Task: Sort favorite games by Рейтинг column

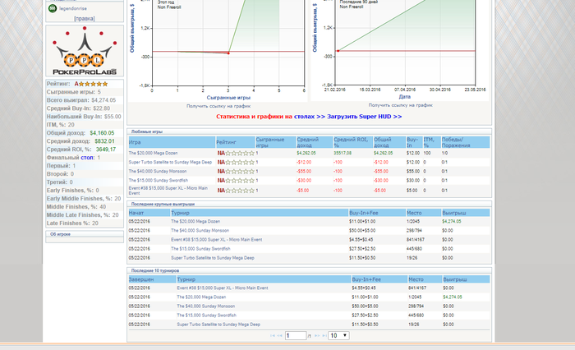Action: click(235, 142)
